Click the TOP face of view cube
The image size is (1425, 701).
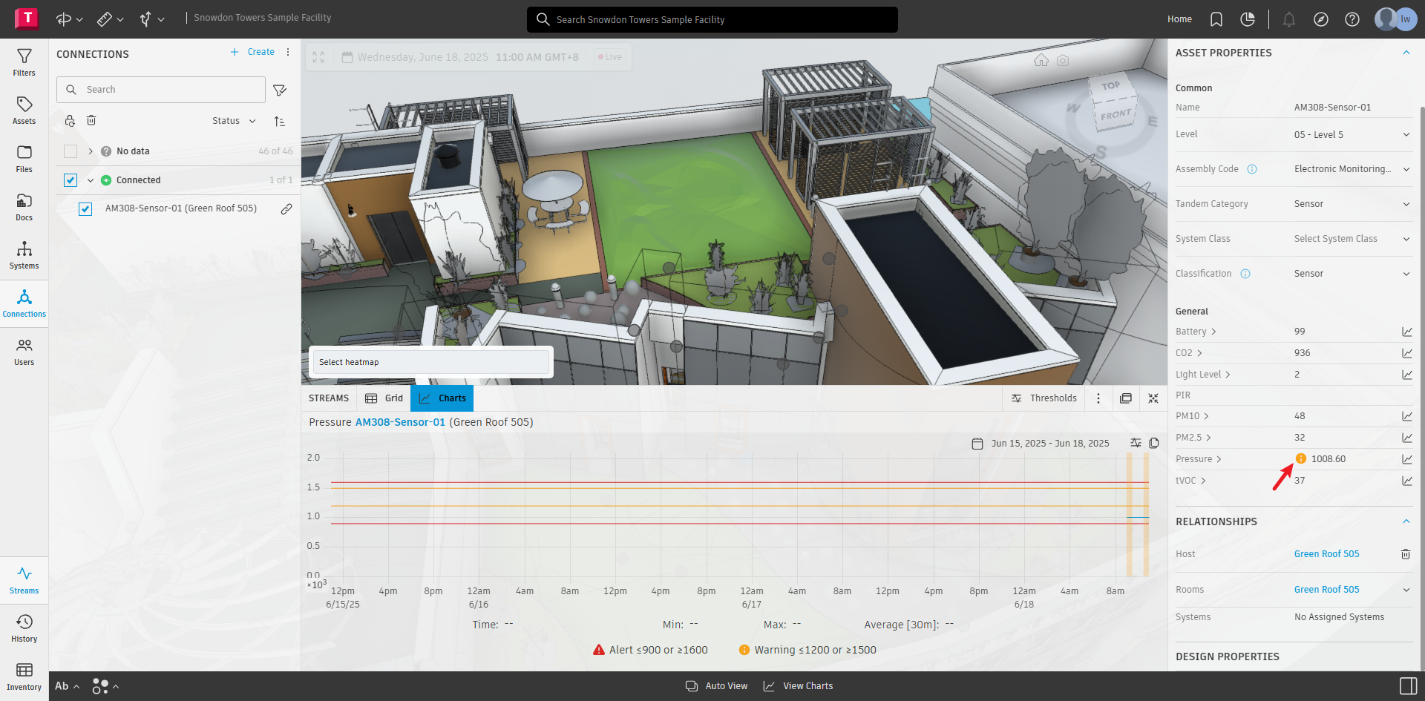click(x=1111, y=87)
